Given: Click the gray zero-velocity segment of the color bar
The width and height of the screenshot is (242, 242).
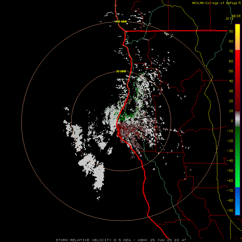Looking at the screenshot, I should click(x=237, y=119).
